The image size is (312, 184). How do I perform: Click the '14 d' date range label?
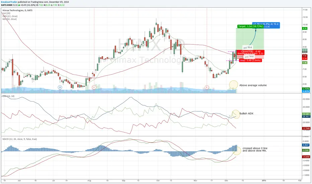(250, 57)
